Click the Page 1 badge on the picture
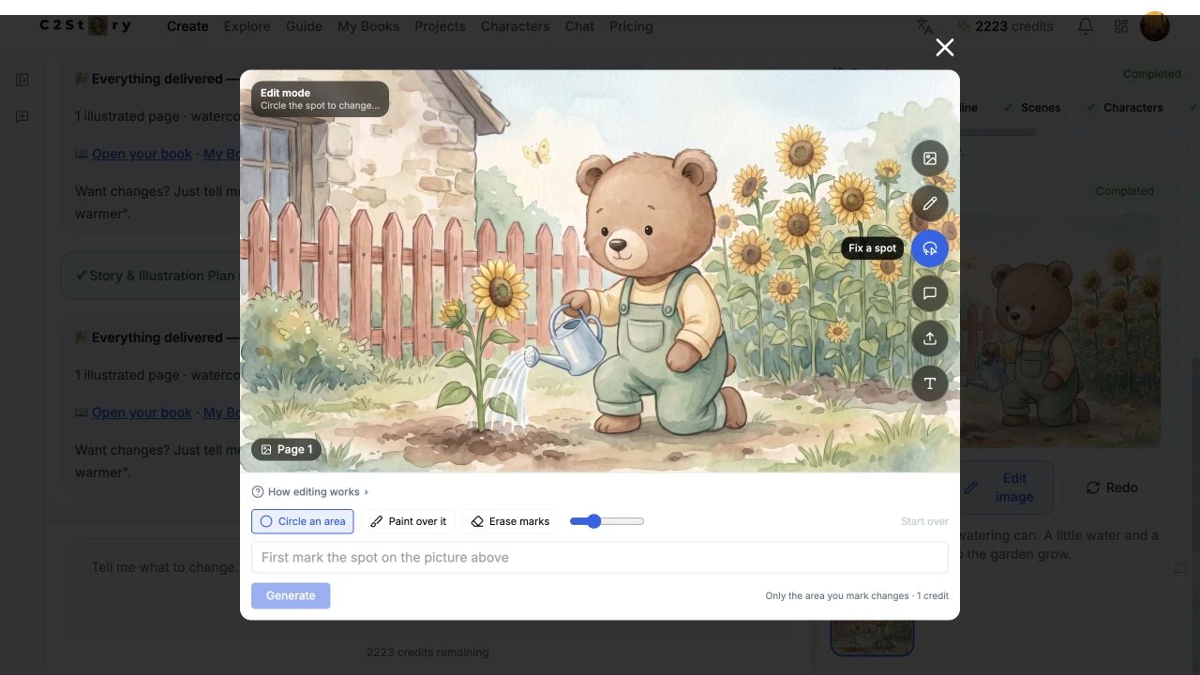This screenshot has width=1200, height=675. coord(287,450)
